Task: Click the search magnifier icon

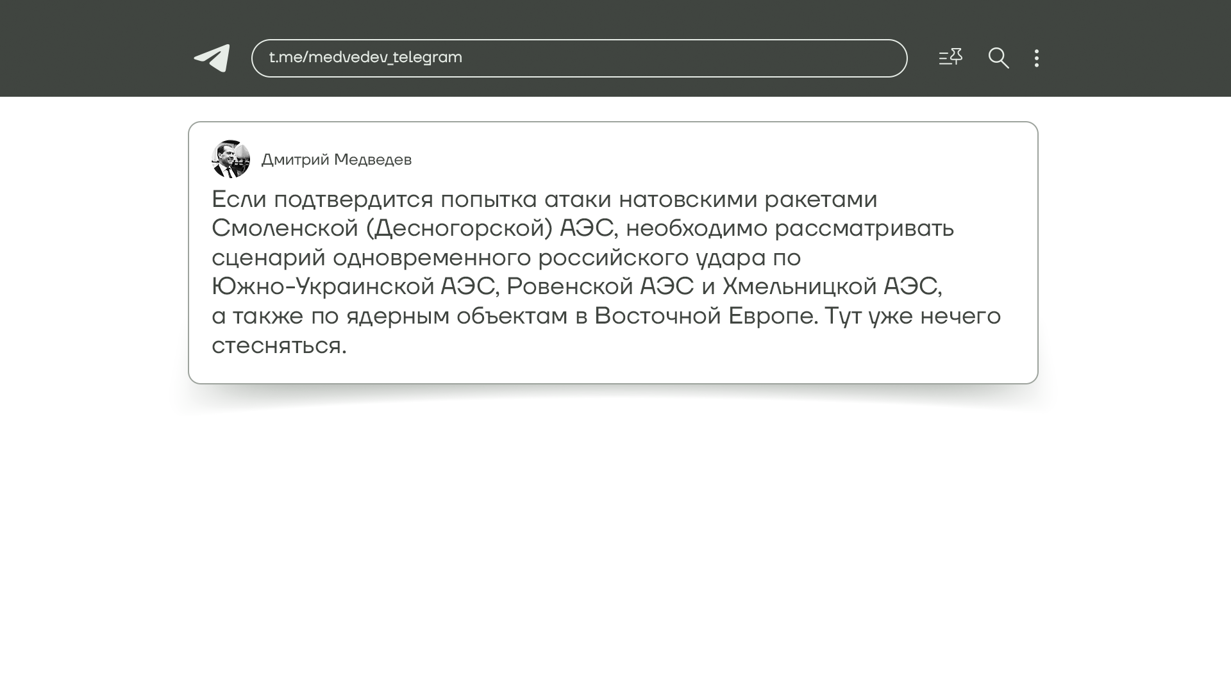Action: 998,58
